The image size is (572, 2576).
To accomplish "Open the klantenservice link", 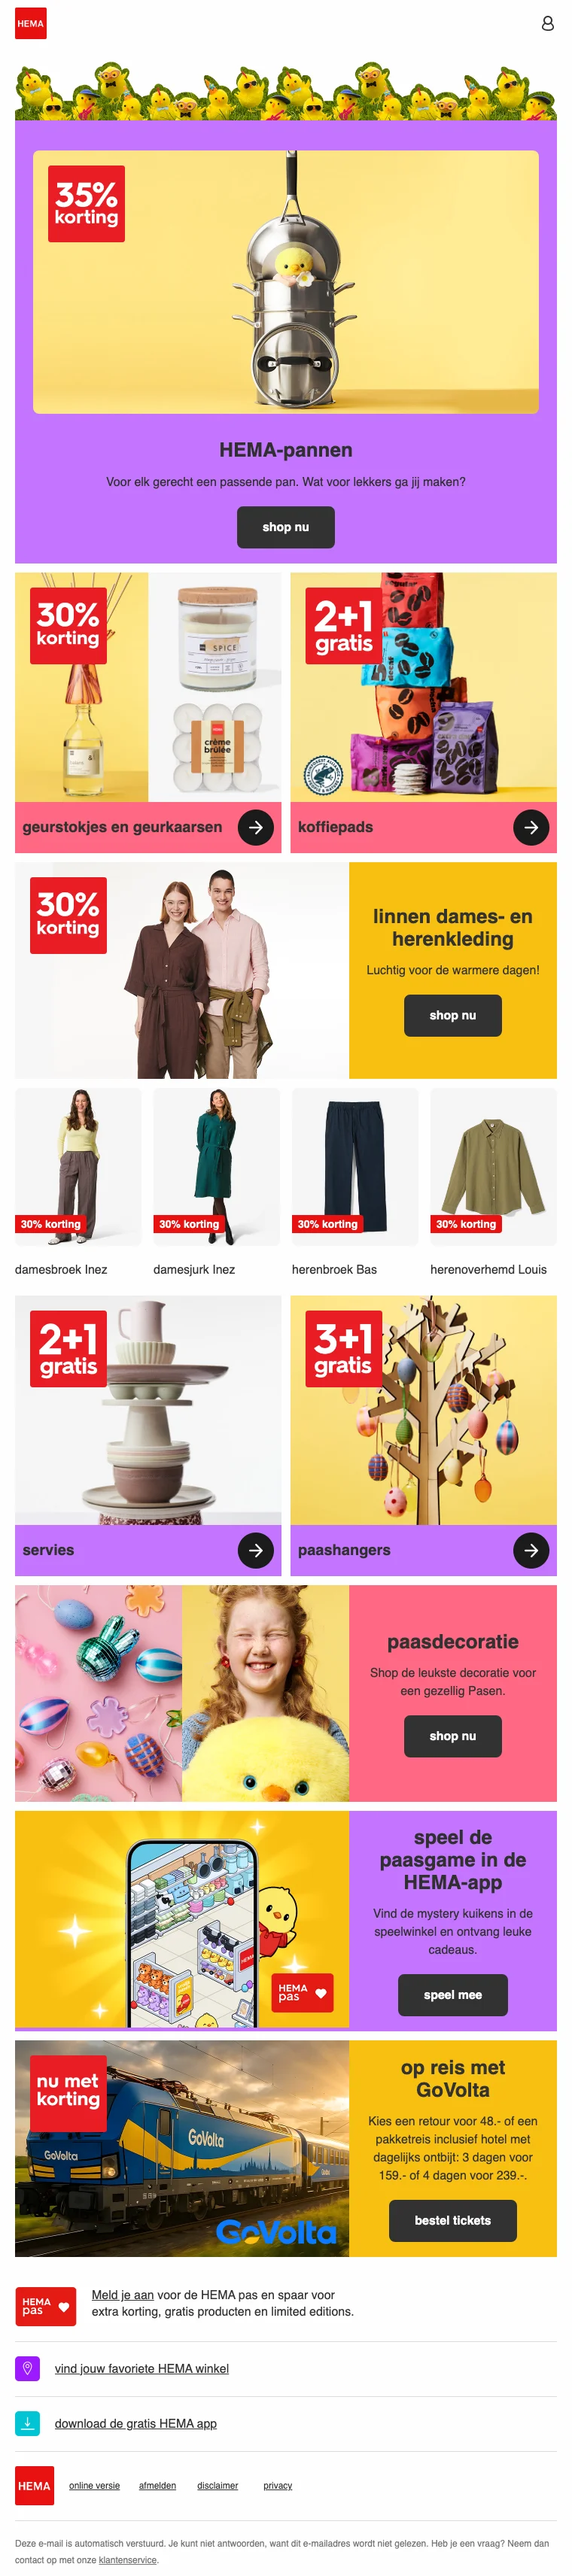I will [x=127, y=2560].
